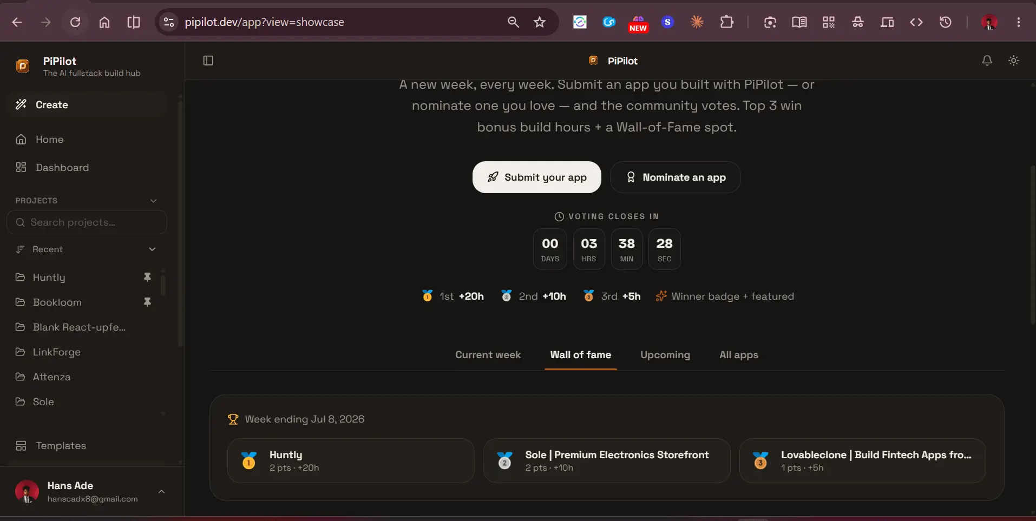Switch to the Upcoming tab
Image resolution: width=1036 pixels, height=521 pixels.
[x=665, y=355]
